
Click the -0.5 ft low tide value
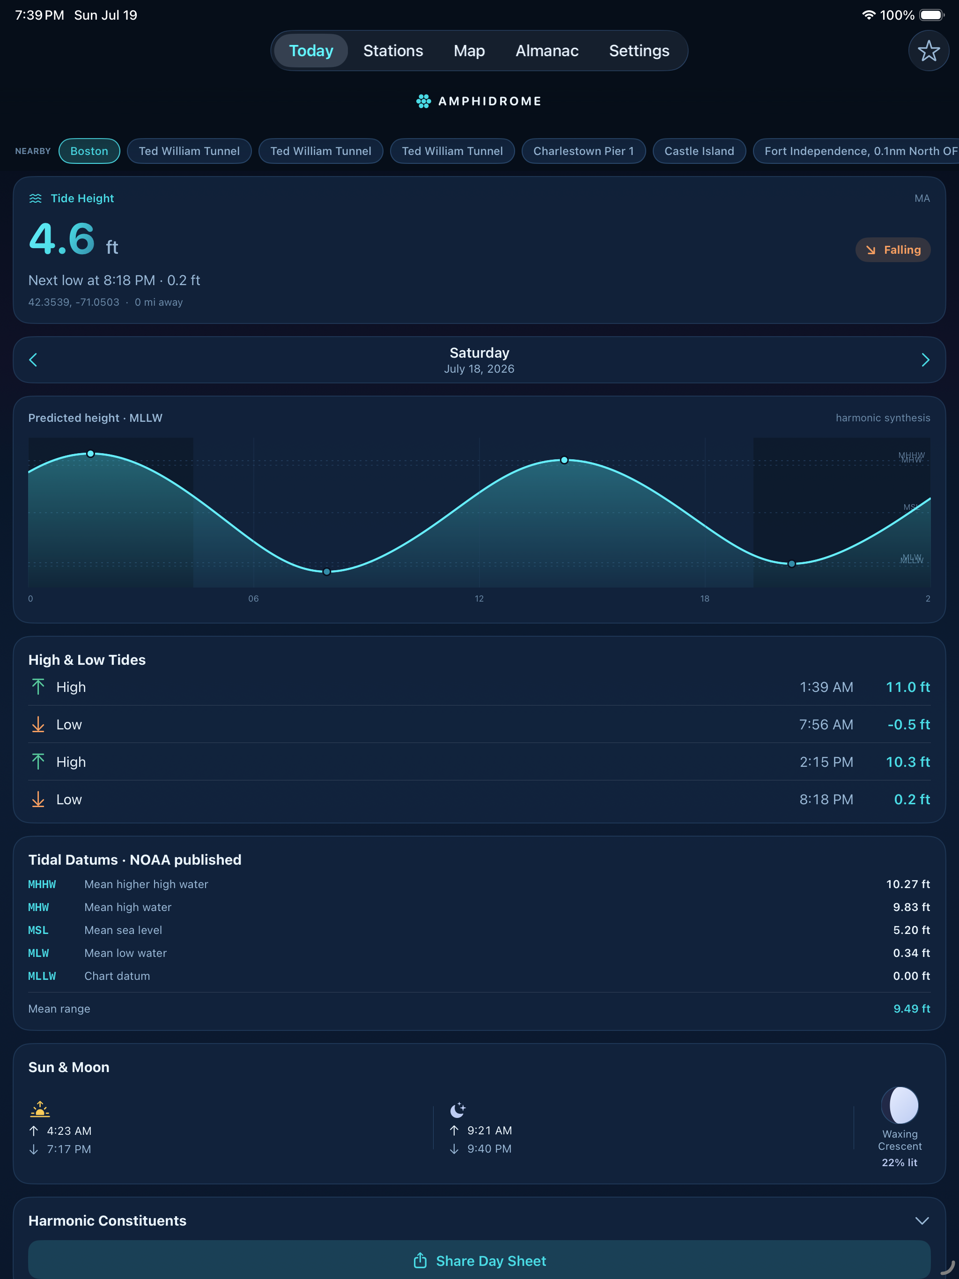[x=909, y=725]
